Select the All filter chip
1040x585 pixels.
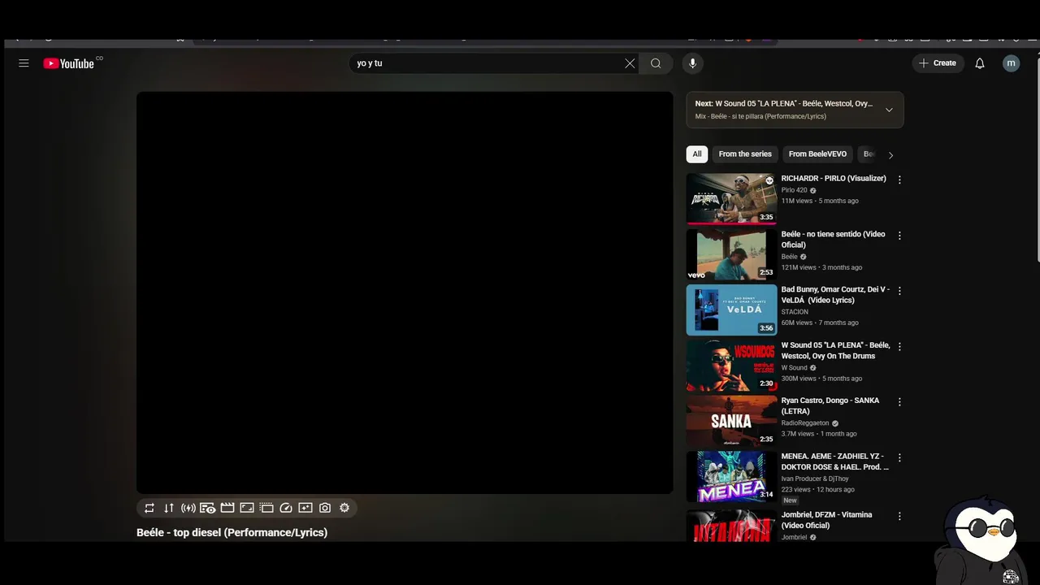[x=696, y=154]
